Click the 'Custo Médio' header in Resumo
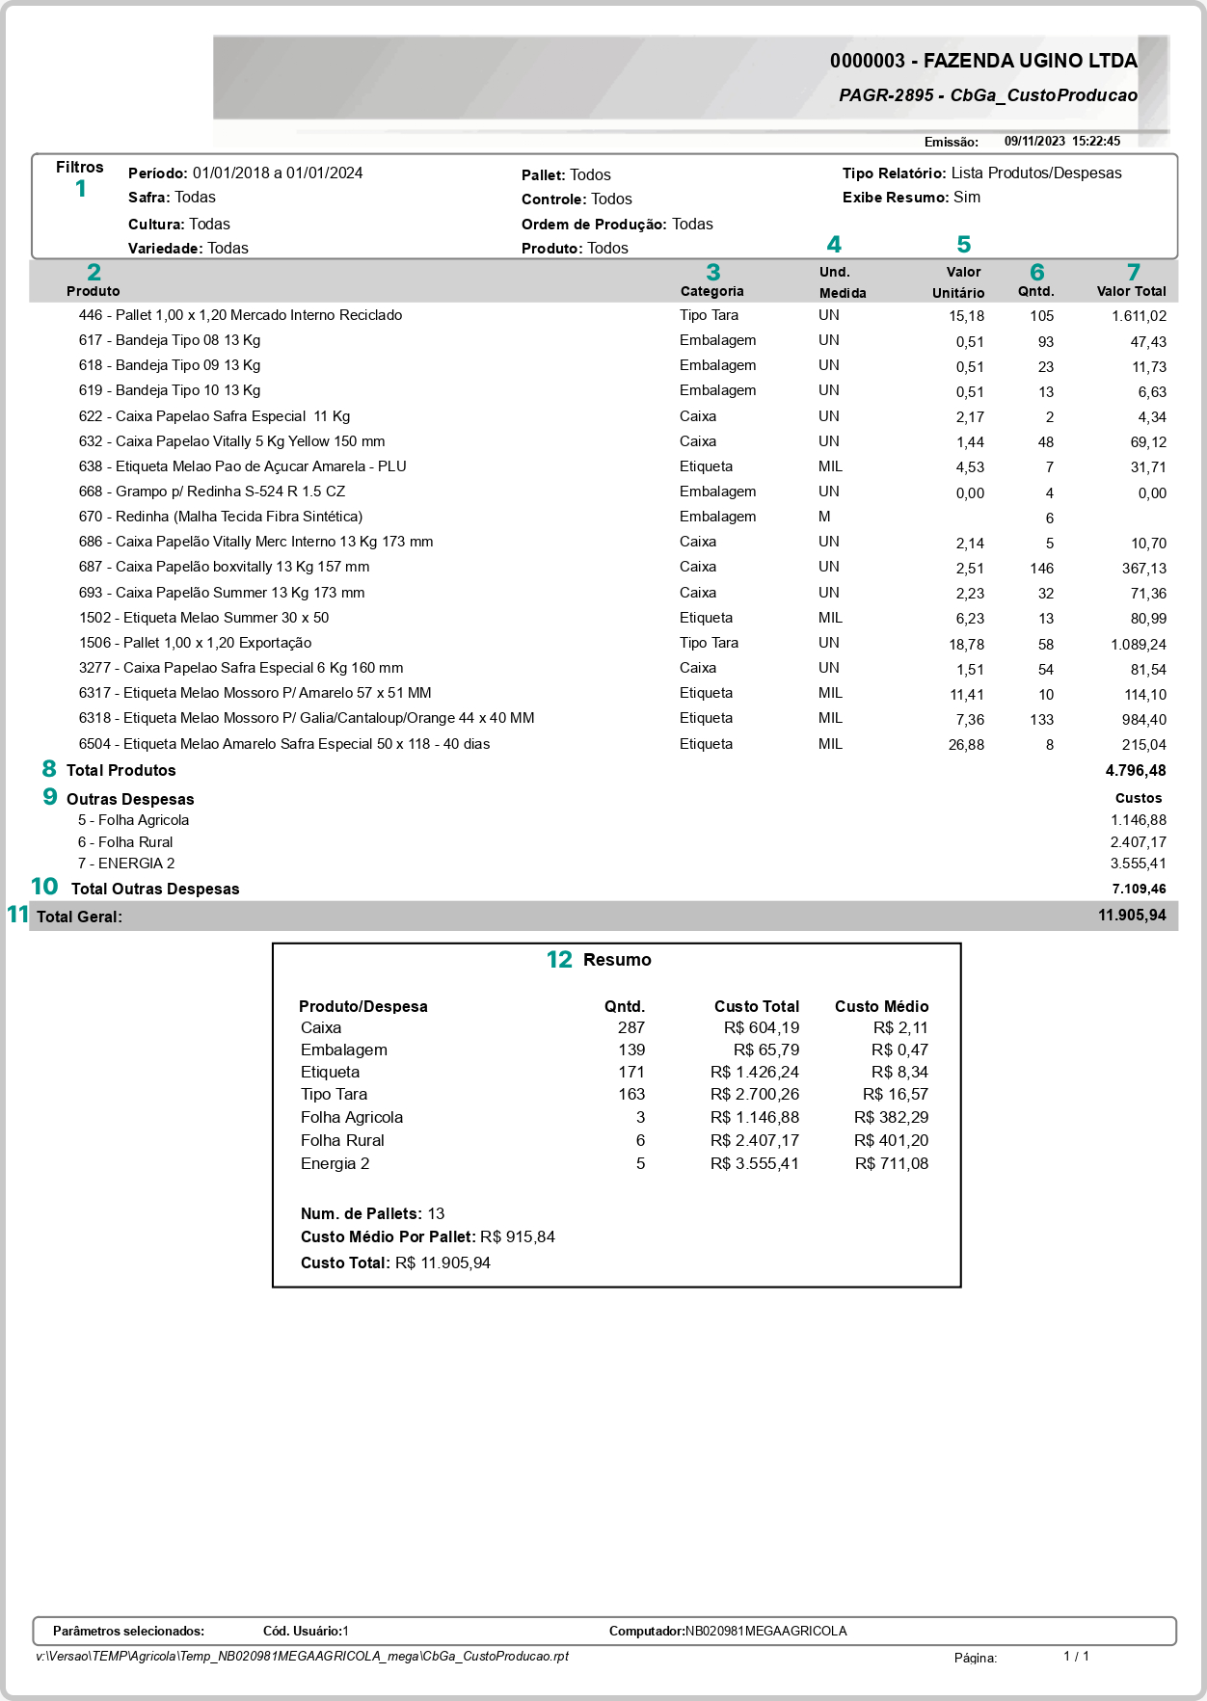This screenshot has height=1701, width=1207. pos(881,1006)
